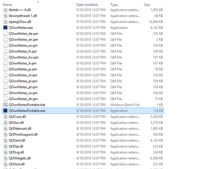Click the Qt5Widgets.dll file icon

coord(5,158)
